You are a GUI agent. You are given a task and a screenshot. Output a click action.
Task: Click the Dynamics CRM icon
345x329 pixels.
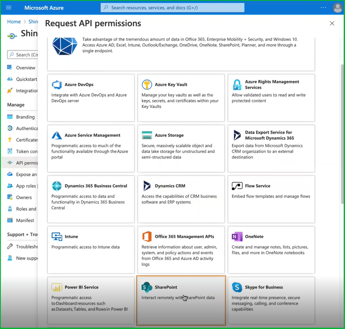(x=147, y=186)
